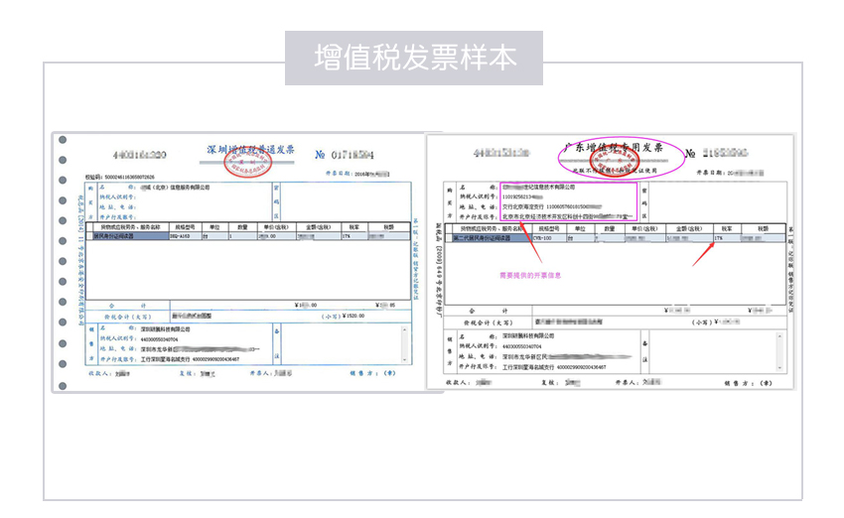
Task: Click seller tax ID 440300550340704, Shenzhen invoice
Action: click(159, 339)
